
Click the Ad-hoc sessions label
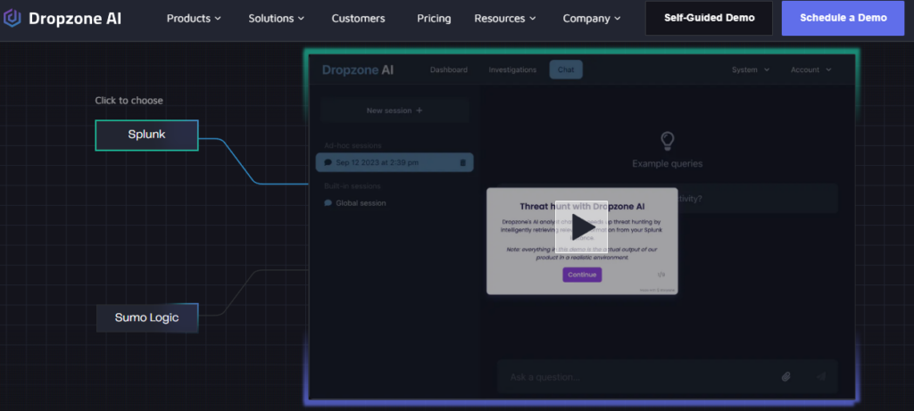353,145
